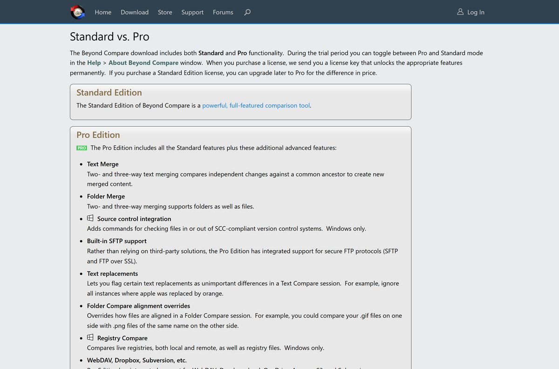Select the Text replacements feature title

tap(112, 273)
